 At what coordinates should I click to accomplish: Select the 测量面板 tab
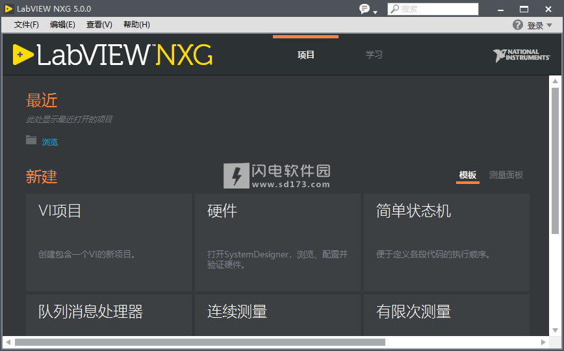click(506, 175)
